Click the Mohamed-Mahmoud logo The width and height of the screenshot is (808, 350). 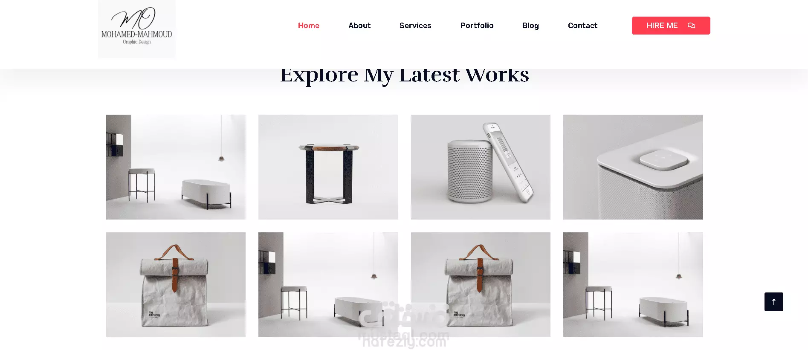[x=136, y=29]
